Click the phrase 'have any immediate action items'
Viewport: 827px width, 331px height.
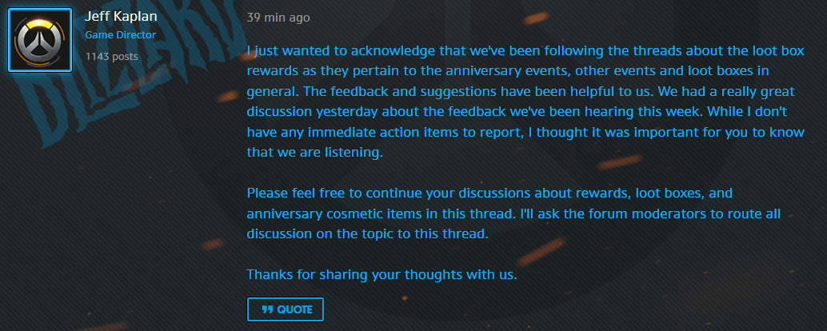click(x=344, y=132)
